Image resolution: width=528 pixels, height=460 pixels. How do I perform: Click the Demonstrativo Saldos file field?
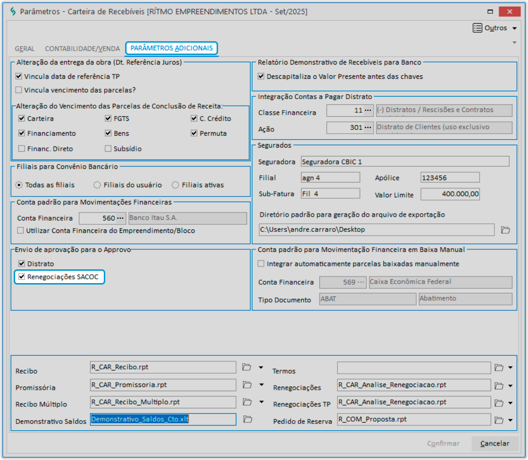[163, 419]
